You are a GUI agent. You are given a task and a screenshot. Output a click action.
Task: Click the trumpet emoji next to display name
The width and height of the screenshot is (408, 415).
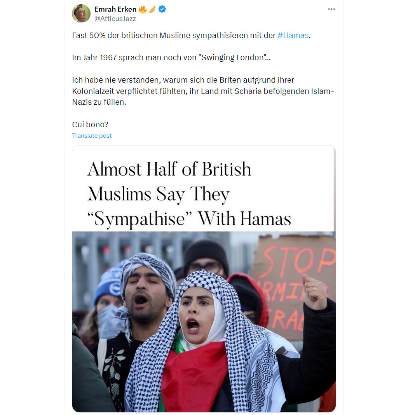tap(152, 10)
